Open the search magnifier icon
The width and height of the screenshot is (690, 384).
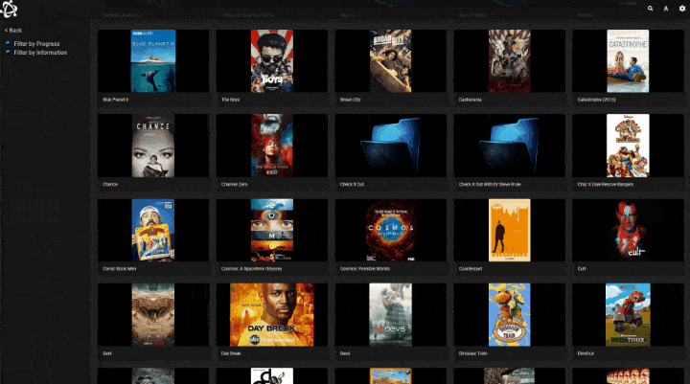pos(650,9)
